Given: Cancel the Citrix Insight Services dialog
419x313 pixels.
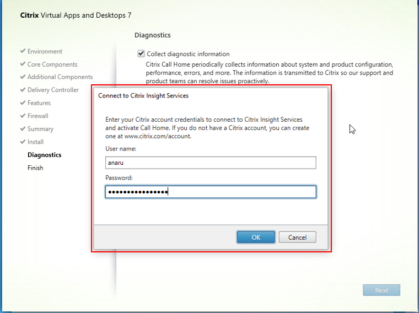Looking at the screenshot, I should point(297,237).
